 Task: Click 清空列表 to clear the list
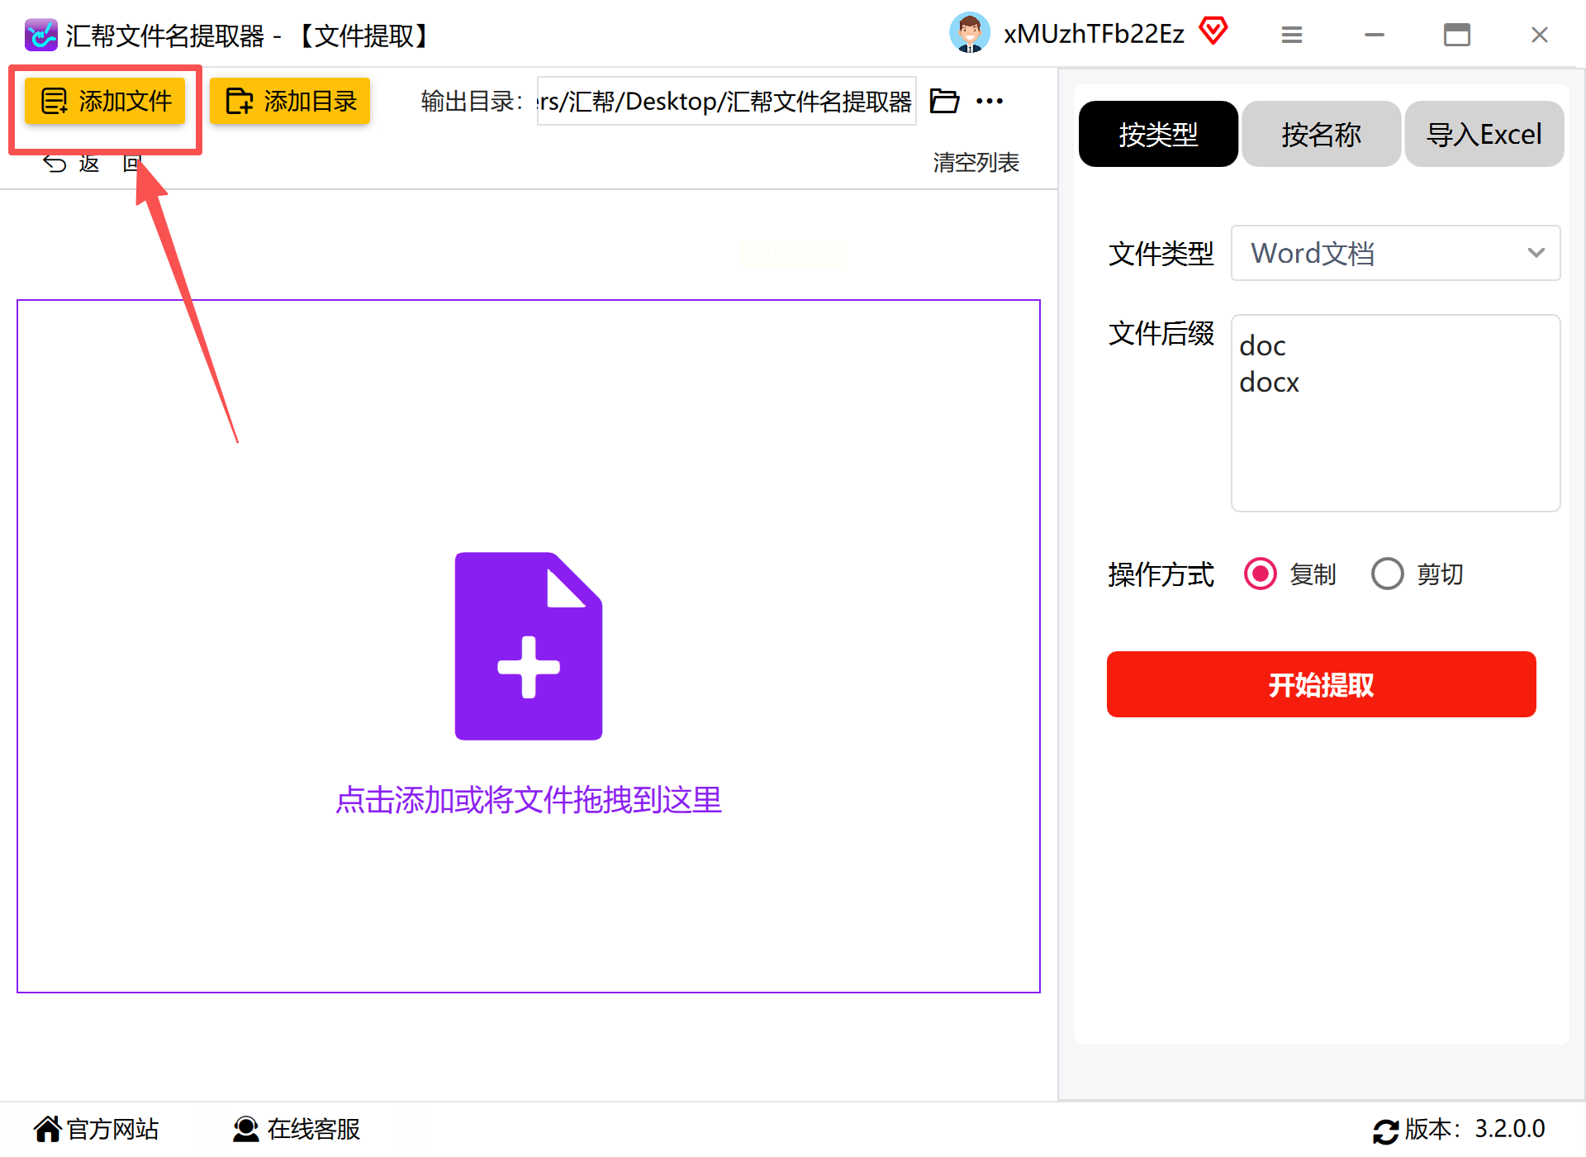click(976, 162)
